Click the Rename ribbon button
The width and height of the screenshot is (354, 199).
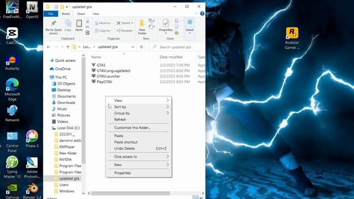pos(124,30)
